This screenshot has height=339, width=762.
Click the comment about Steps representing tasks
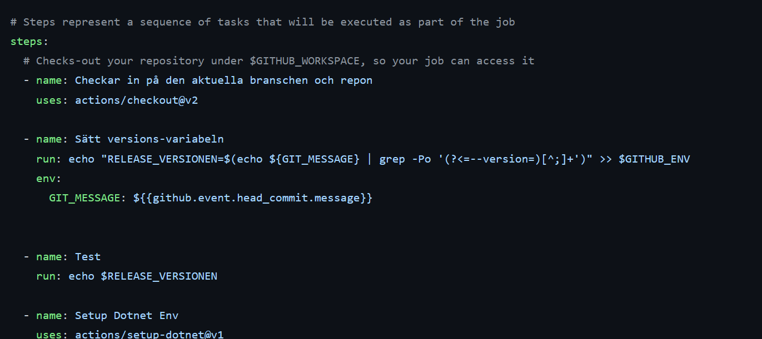tap(262, 22)
